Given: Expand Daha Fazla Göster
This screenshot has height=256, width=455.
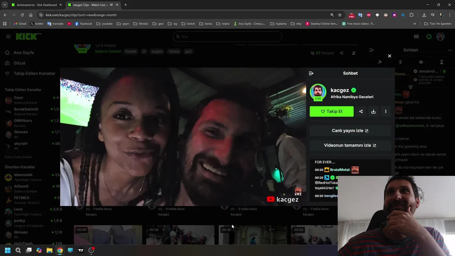Looking at the screenshot, I should point(18,157).
